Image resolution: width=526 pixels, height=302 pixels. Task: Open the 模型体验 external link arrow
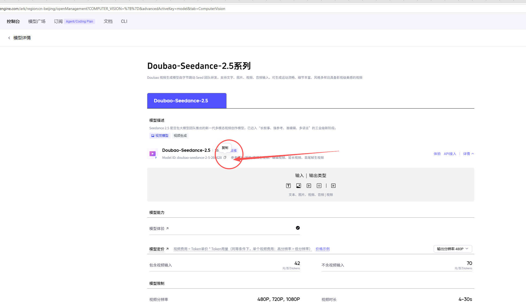(167, 228)
